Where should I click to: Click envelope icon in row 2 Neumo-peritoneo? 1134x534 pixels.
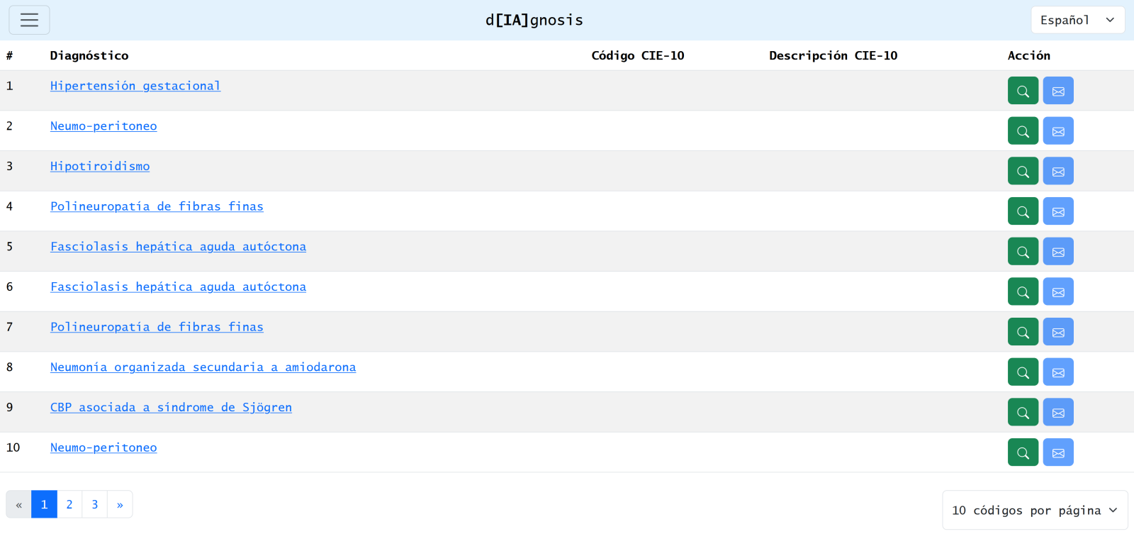1057,131
